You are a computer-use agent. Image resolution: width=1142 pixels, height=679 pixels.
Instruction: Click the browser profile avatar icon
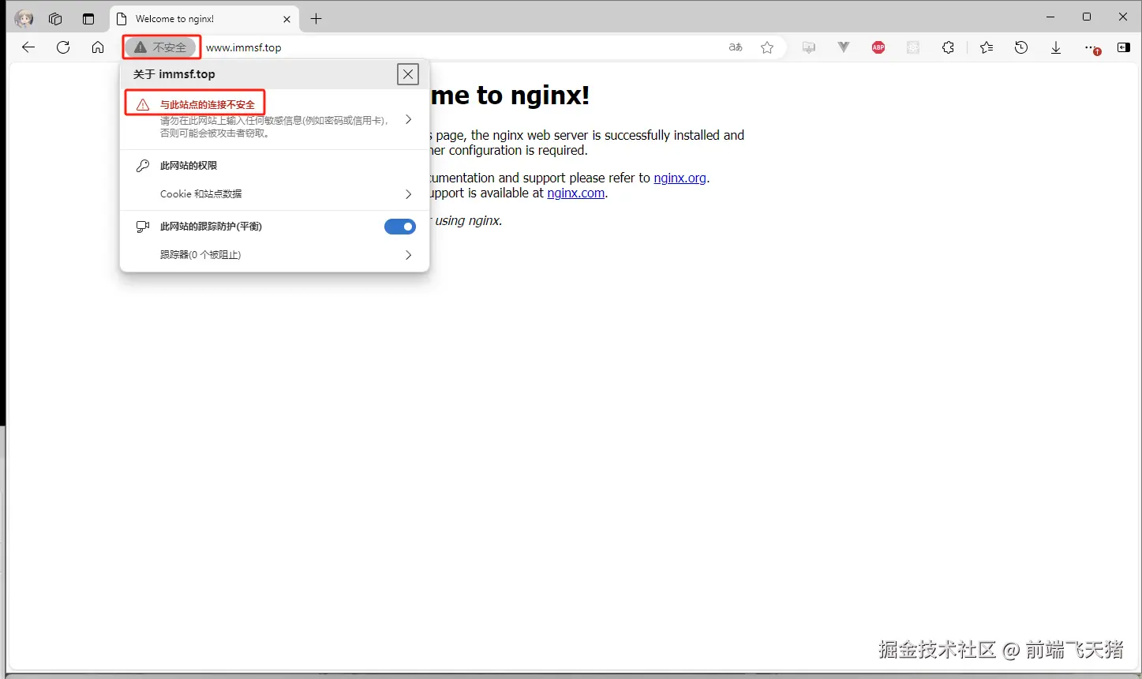[x=24, y=18]
